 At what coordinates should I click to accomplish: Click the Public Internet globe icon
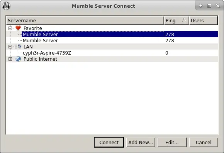pos(18,59)
